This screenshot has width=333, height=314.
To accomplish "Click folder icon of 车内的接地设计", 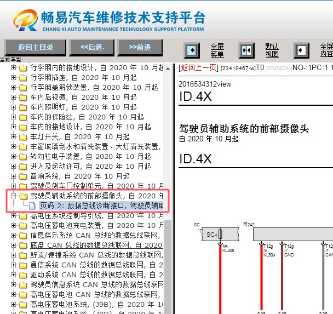I will click(23, 127).
